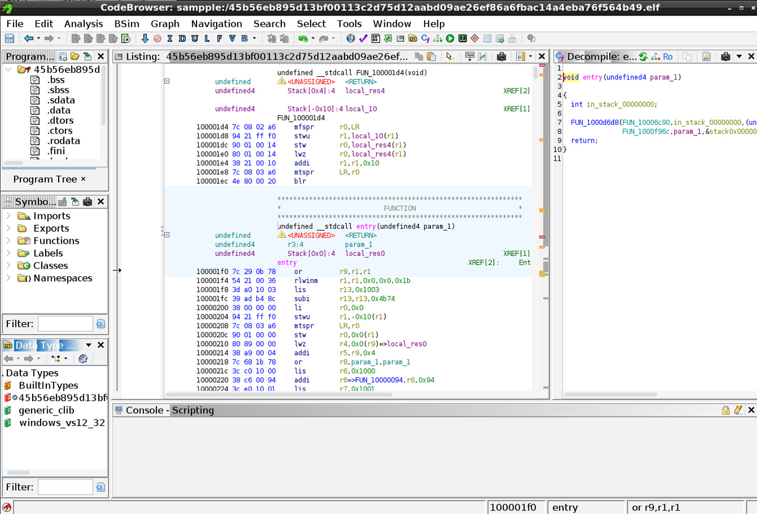757x514 pixels.
Task: Open the Analysis menu
Action: coord(83,23)
